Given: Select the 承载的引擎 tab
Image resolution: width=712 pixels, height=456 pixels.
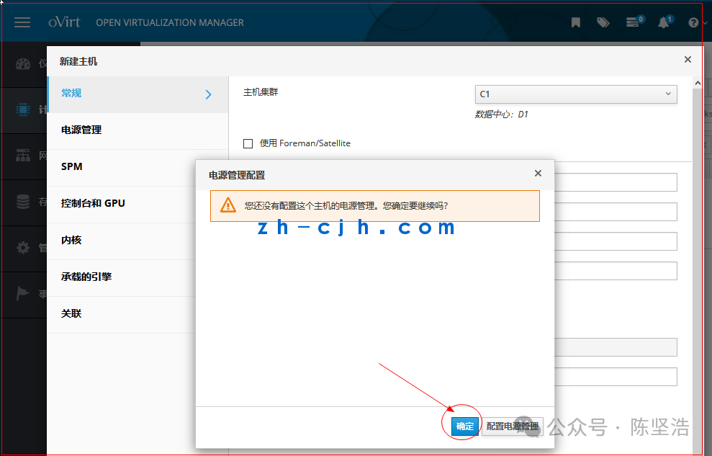Looking at the screenshot, I should tap(122, 277).
